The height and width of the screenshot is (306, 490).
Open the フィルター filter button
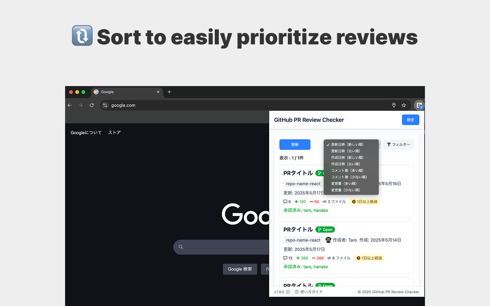tap(399, 145)
